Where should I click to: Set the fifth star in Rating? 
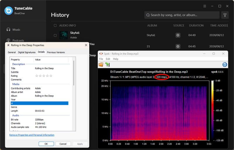pyautogui.click(x=51, y=76)
